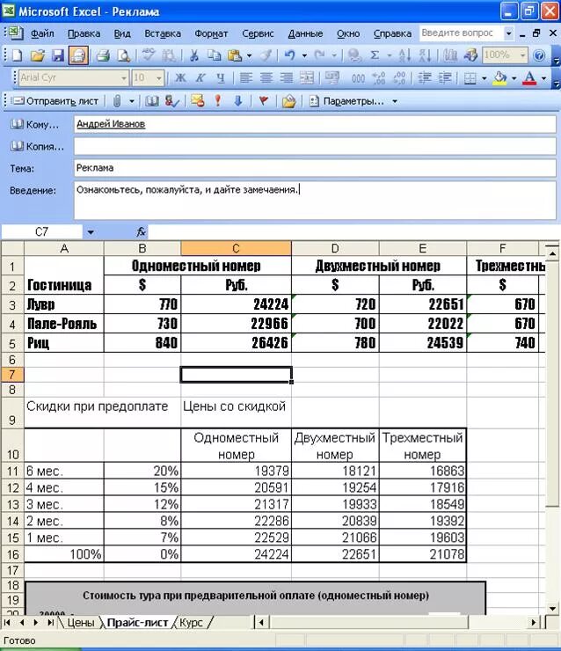Viewport: 561px width, 651px height.
Task: Click the Введение text field
Action: pyautogui.click(x=315, y=200)
